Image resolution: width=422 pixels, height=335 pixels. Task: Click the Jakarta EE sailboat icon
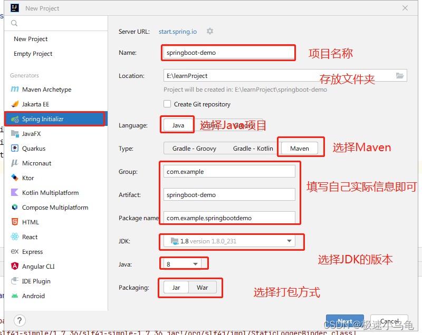point(15,104)
